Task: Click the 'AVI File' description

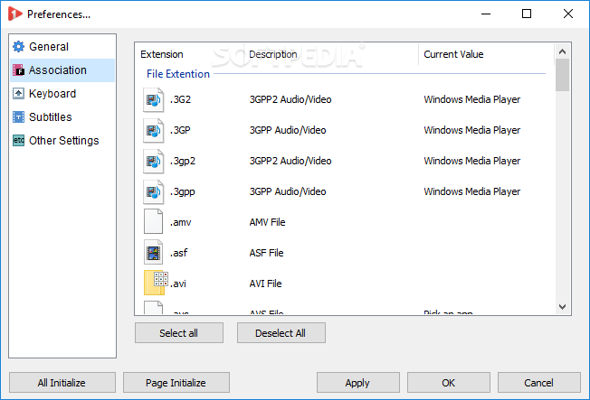Action: (266, 284)
